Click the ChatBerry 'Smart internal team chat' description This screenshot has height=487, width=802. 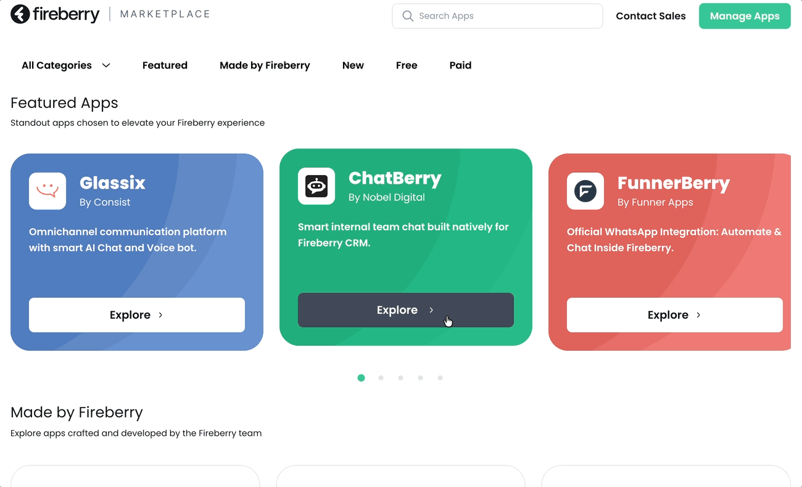point(403,235)
